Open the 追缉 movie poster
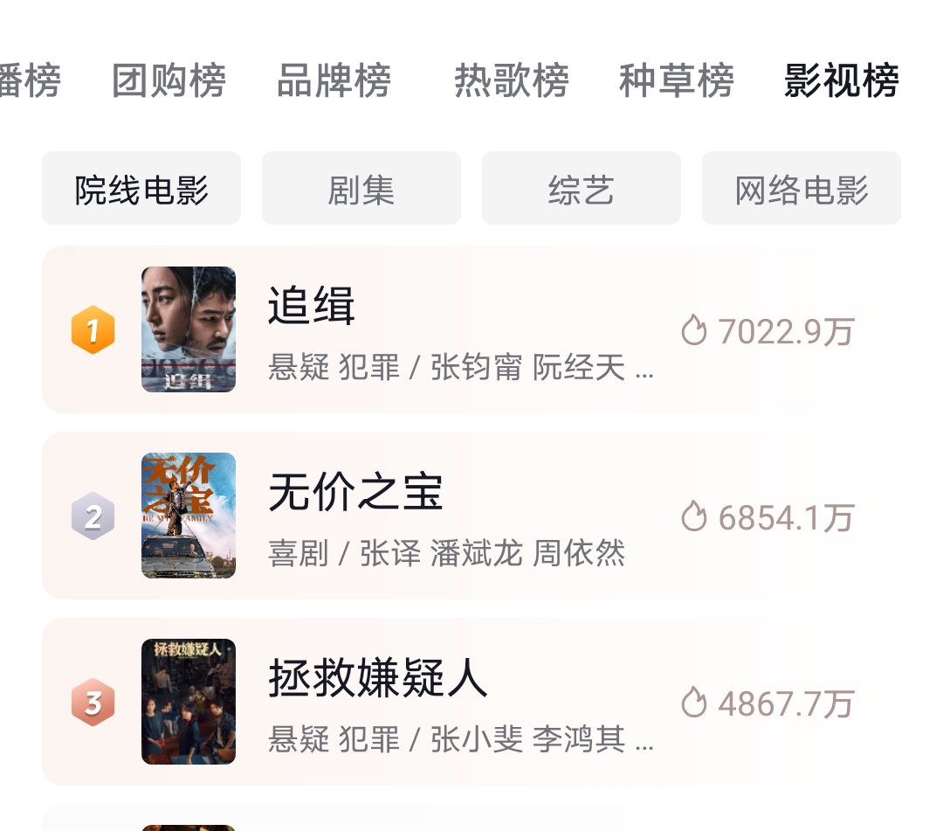 (189, 329)
